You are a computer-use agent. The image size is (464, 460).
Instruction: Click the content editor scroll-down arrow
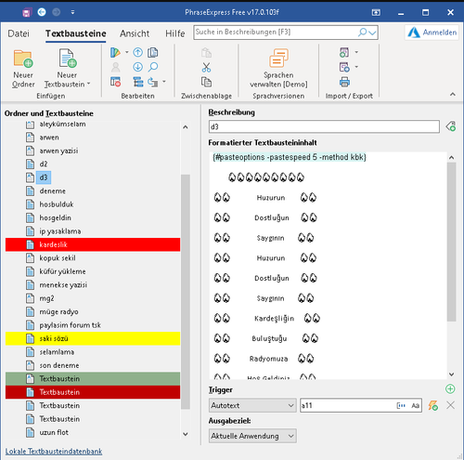pyautogui.click(x=451, y=375)
